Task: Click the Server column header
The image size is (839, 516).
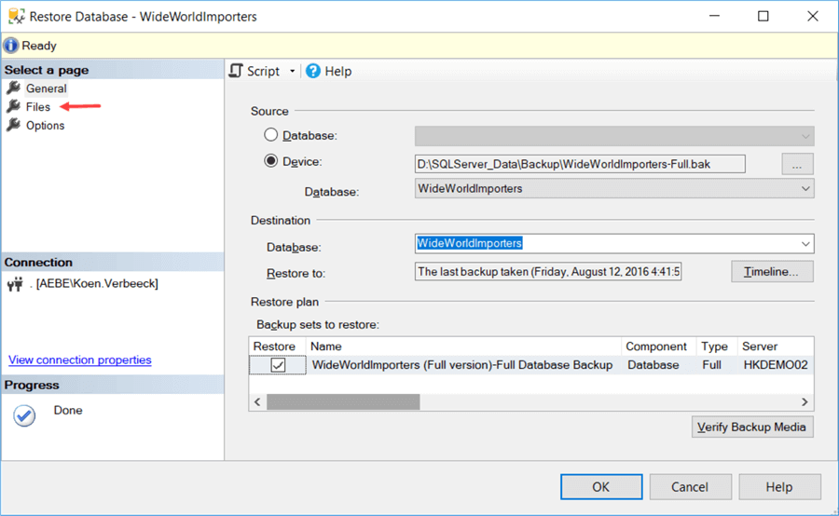Action: tap(776, 346)
